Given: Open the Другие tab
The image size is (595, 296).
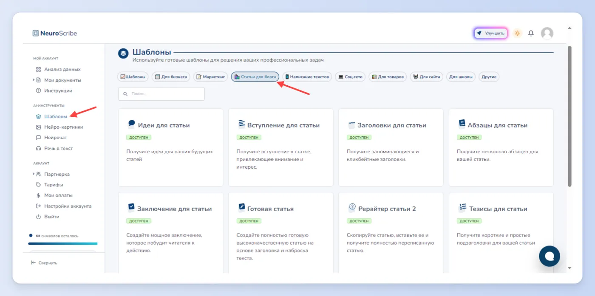Looking at the screenshot, I should pos(489,77).
